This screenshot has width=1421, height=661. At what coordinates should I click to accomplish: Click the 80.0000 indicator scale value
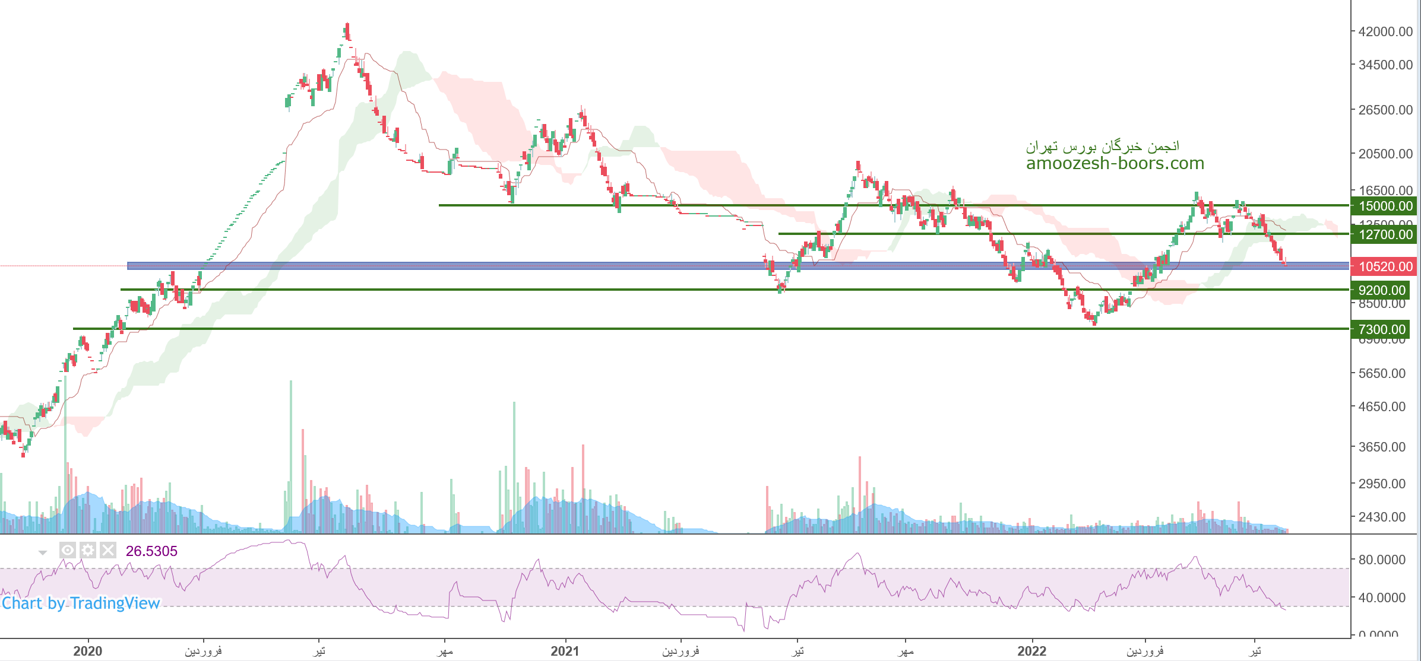pyautogui.click(x=1382, y=560)
